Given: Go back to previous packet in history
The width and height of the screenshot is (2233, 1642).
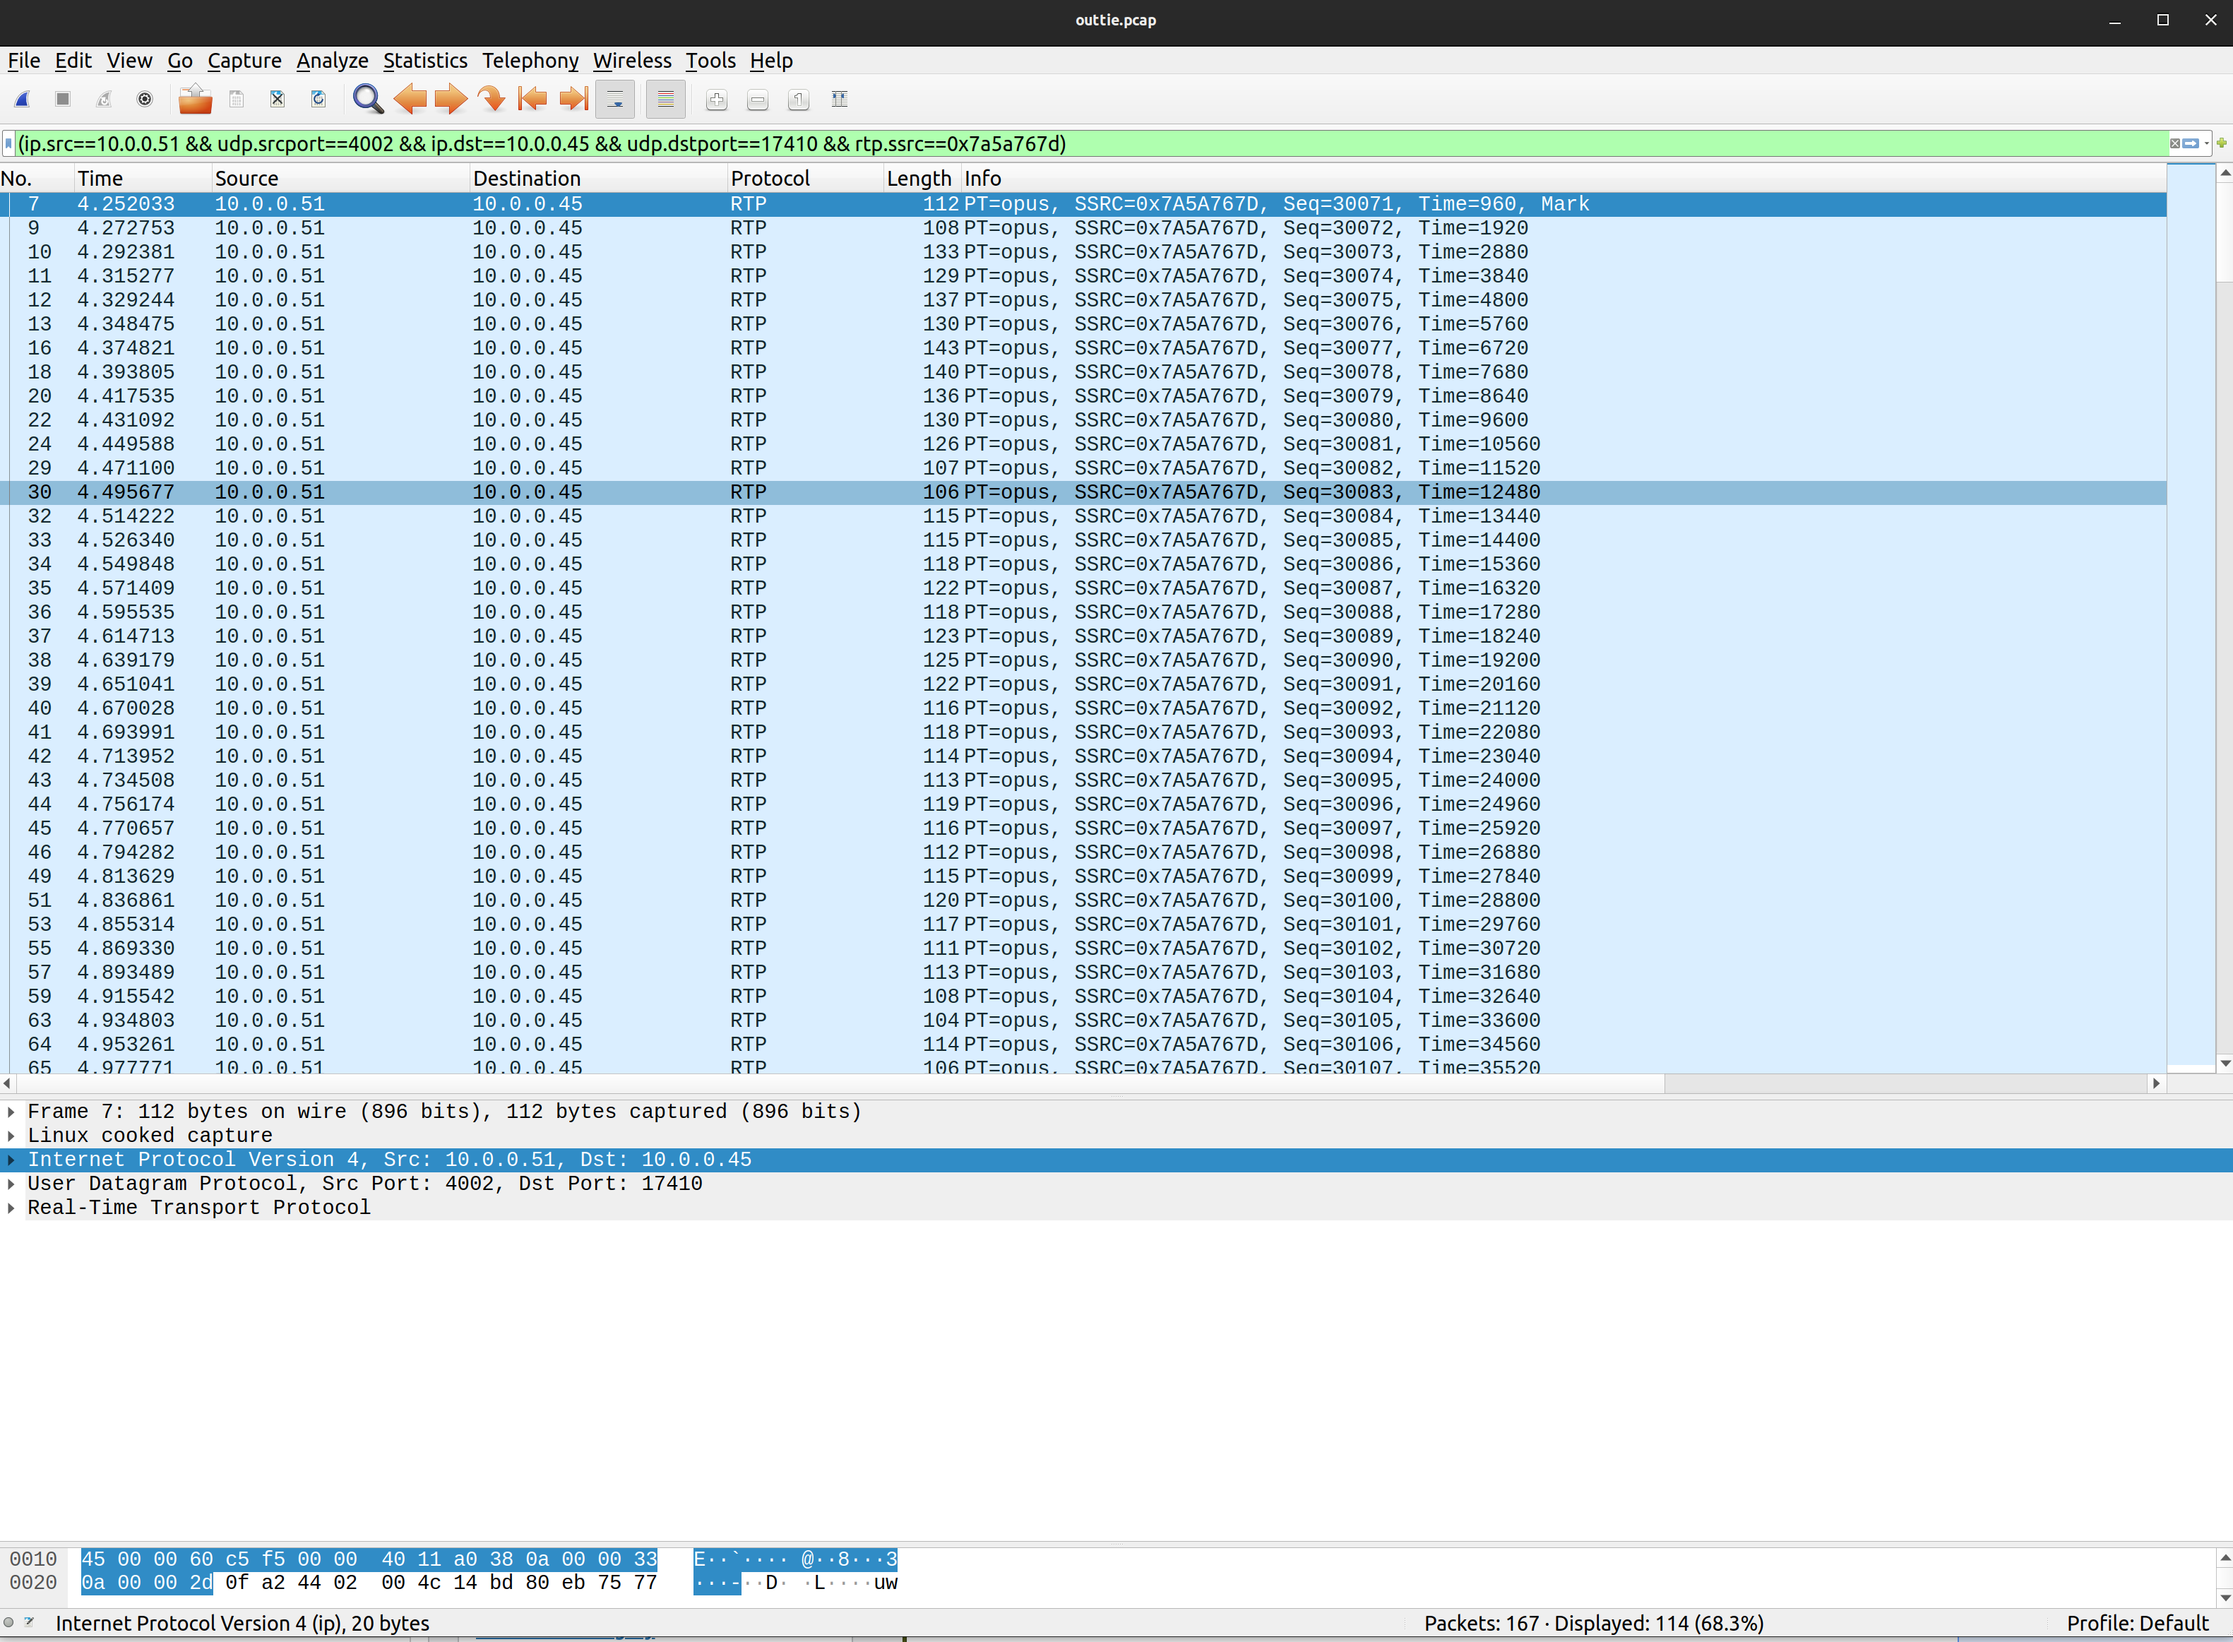Looking at the screenshot, I should click(410, 100).
